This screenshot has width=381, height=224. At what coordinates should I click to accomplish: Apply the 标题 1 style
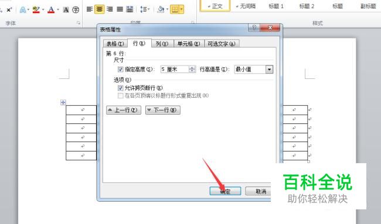click(x=276, y=6)
